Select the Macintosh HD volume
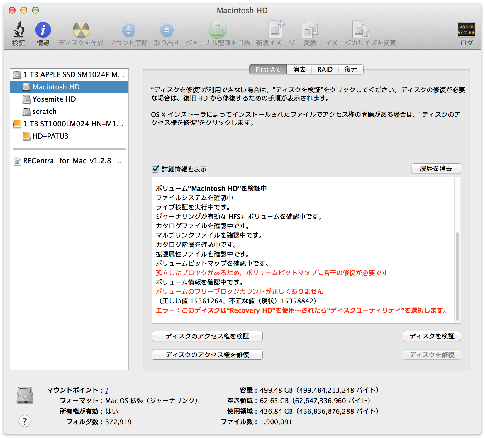 69,87
